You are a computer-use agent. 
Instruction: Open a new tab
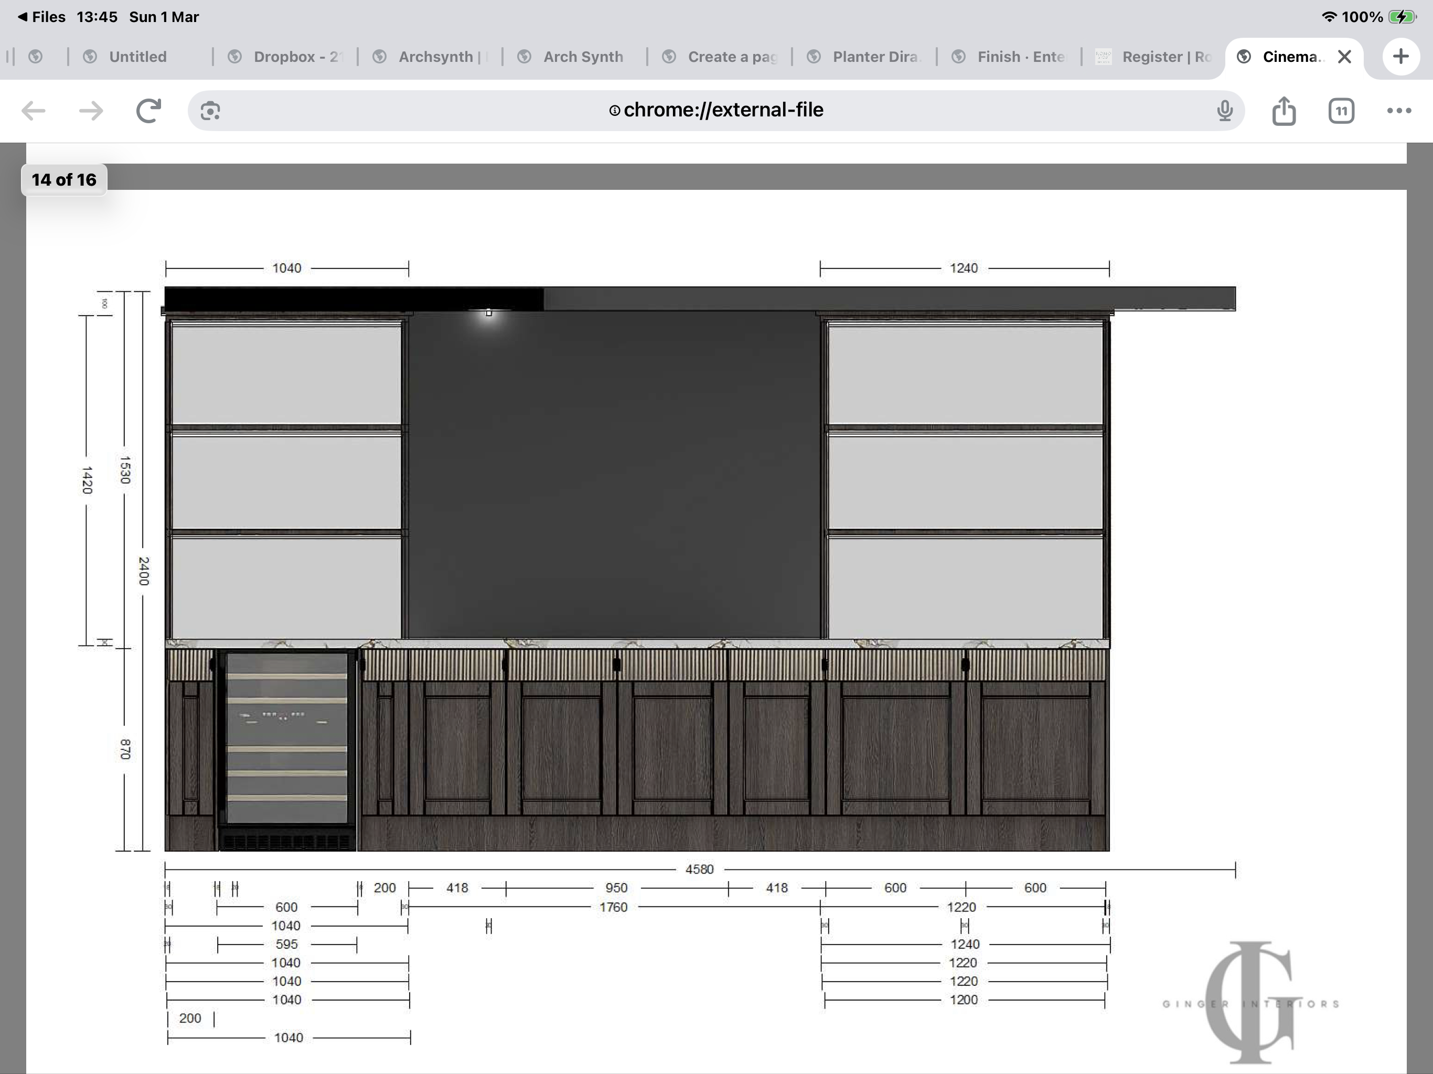point(1400,56)
